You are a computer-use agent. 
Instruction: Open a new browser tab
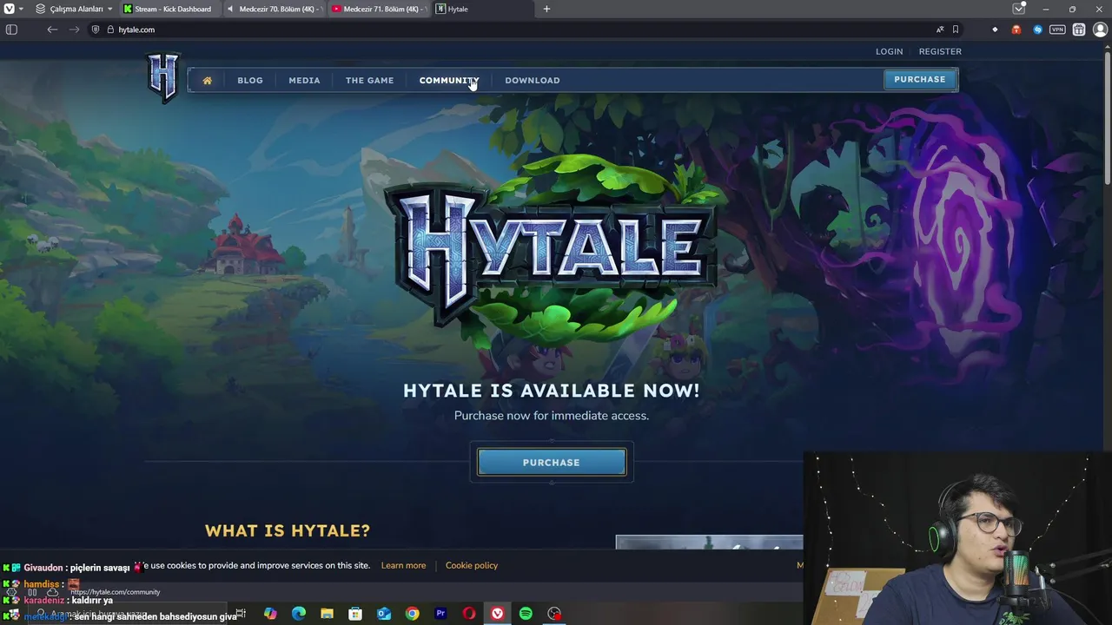point(546,9)
